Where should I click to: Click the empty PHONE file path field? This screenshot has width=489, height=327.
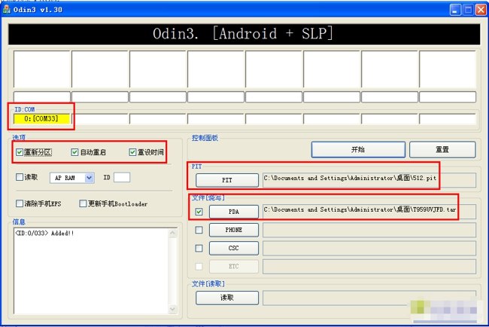point(369,230)
